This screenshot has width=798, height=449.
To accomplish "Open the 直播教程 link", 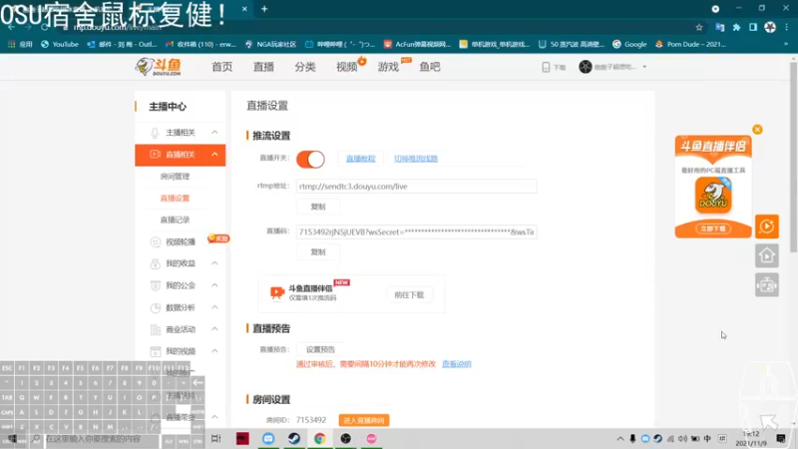I will click(x=360, y=159).
